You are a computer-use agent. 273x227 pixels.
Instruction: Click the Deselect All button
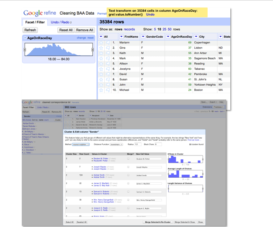pyautogui.click(x=82, y=222)
